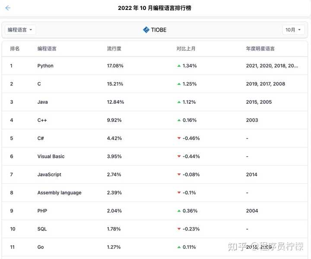
Task: Open the 编程语言 dropdown
Action: pyautogui.click(x=20, y=30)
